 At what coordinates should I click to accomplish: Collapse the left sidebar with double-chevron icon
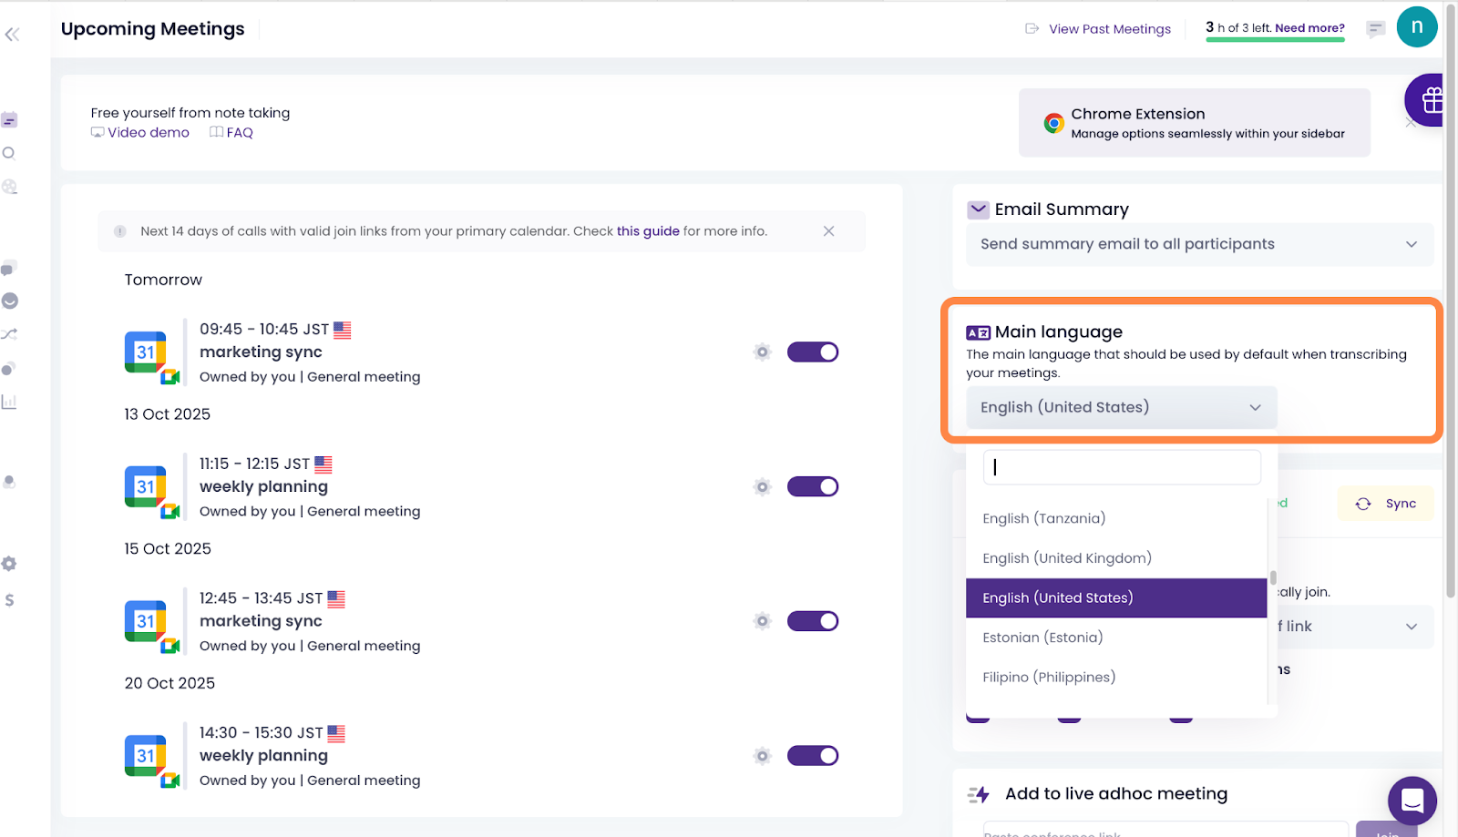point(12,35)
